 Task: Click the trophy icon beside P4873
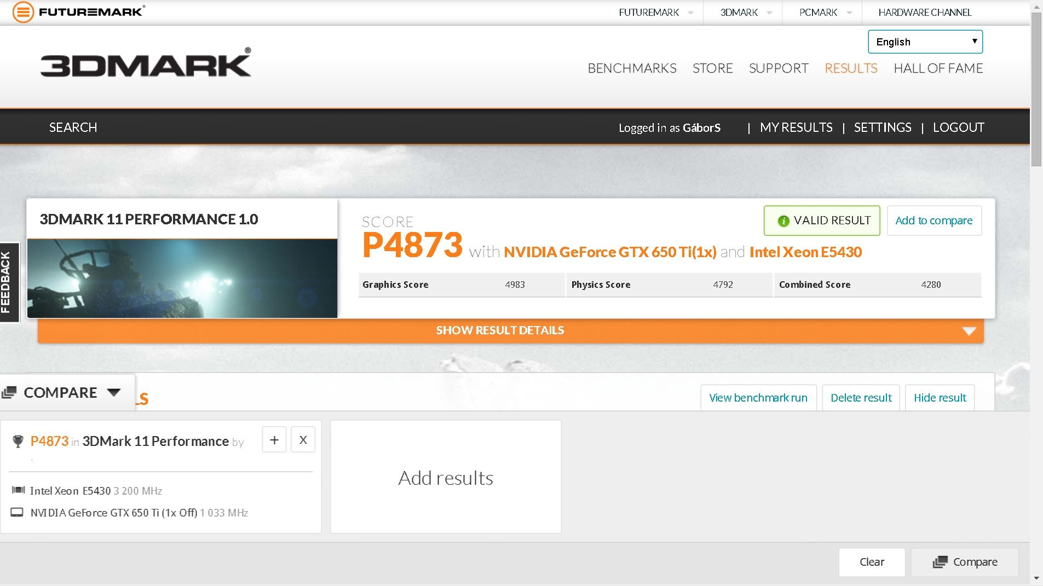18,442
